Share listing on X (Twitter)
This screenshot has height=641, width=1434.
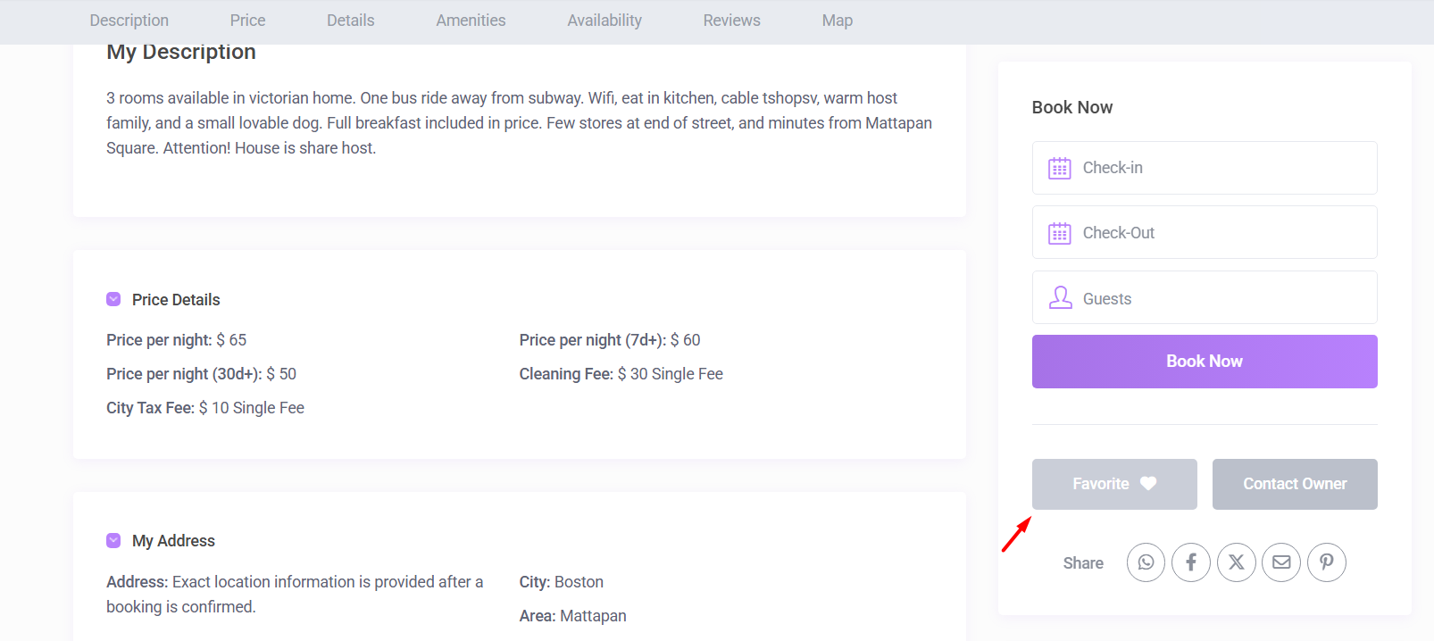pos(1237,562)
